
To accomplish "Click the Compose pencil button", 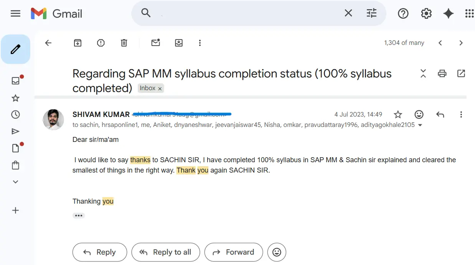I will (15, 49).
